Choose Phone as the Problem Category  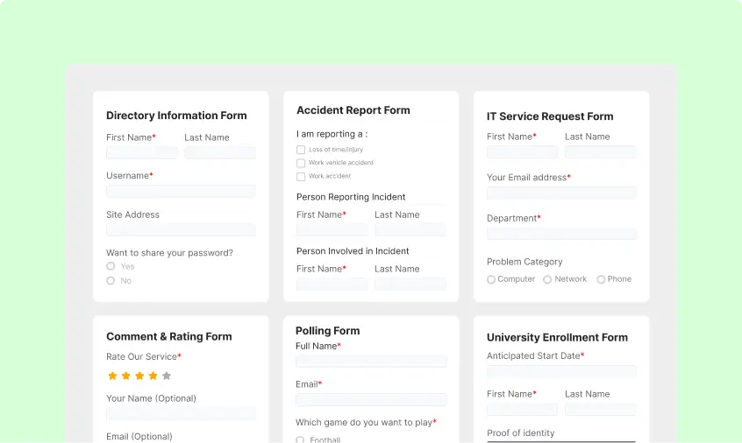coord(601,279)
